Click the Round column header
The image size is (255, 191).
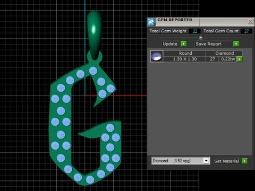[x=185, y=53]
